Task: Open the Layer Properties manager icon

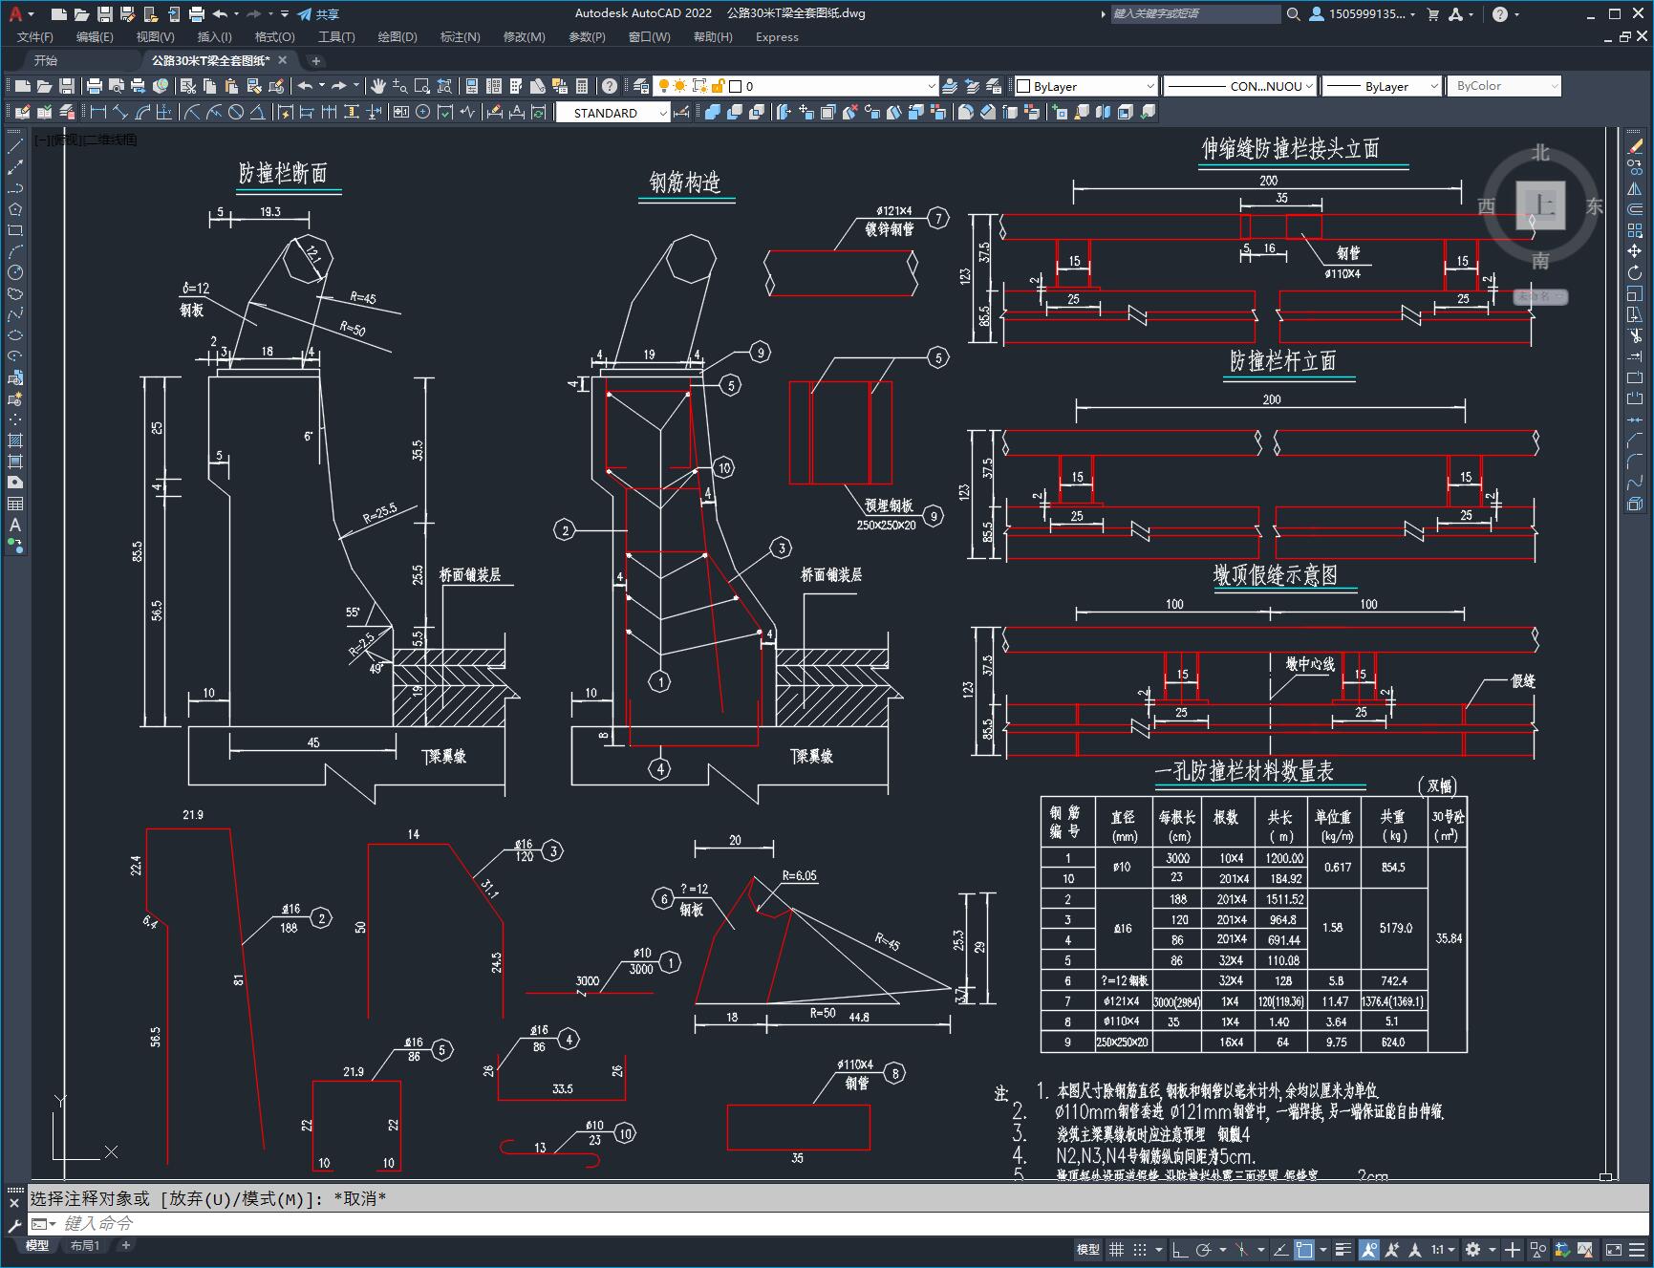Action: (640, 86)
